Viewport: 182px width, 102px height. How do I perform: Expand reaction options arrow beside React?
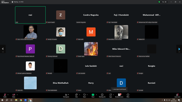pyautogui.click(x=87, y=95)
